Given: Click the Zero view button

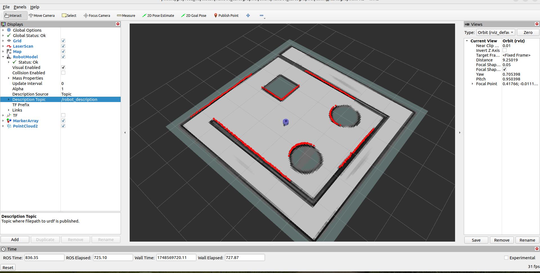Looking at the screenshot, I should point(528,32).
